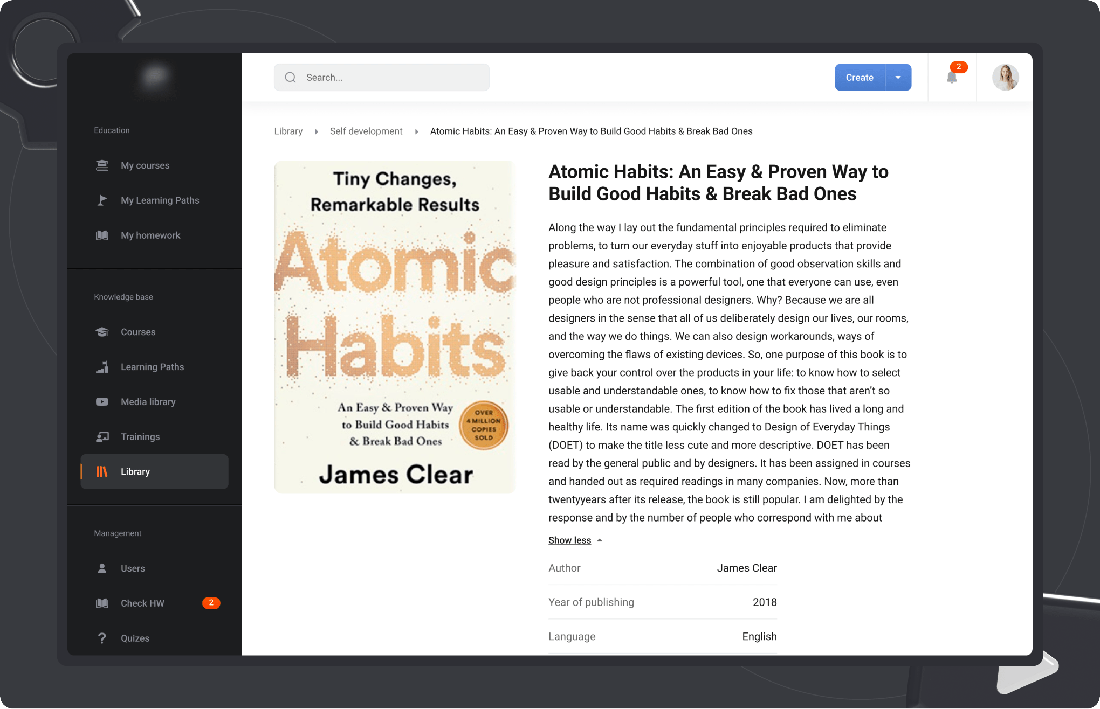The image size is (1100, 709).
Task: Open Courses under Knowledge base
Action: [x=154, y=332]
